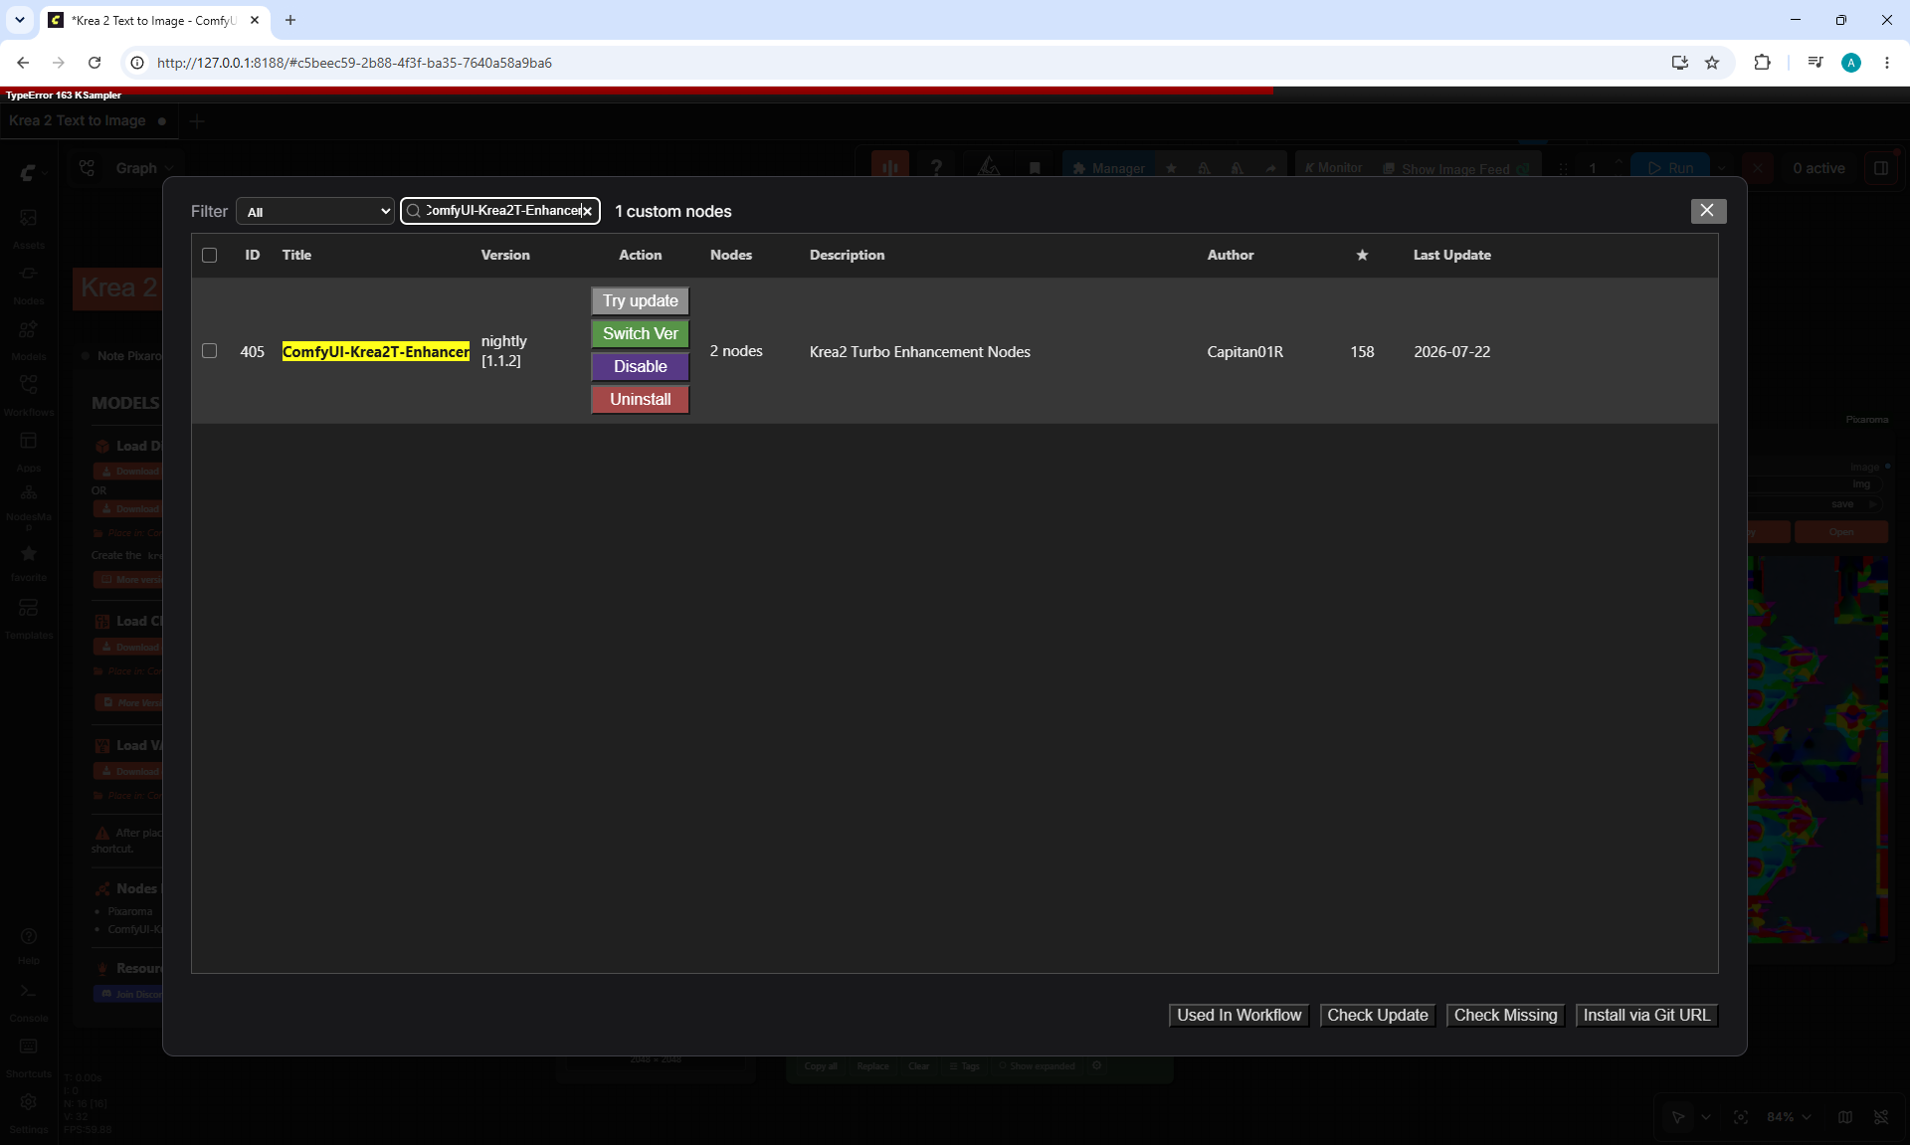Click the install app icon in address bar
Image resolution: width=1910 pixels, height=1145 pixels.
coord(1680,63)
